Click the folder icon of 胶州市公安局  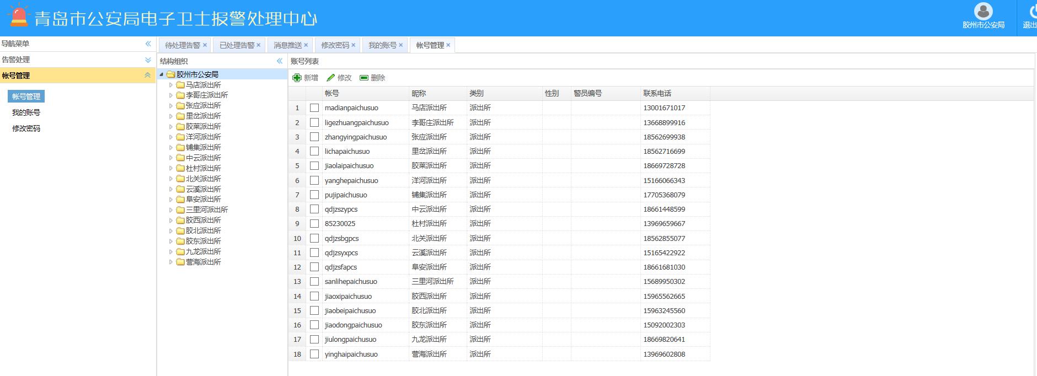point(171,74)
